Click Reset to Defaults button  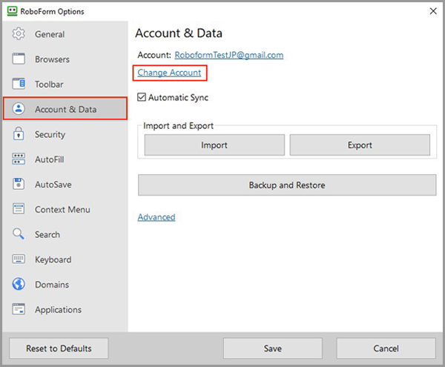point(59,348)
